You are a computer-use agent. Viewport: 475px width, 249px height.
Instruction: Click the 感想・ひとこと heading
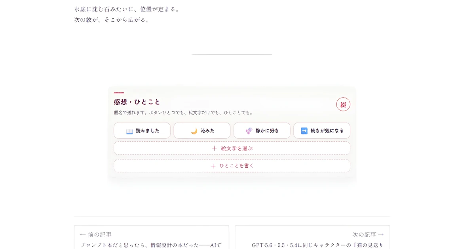point(137,102)
